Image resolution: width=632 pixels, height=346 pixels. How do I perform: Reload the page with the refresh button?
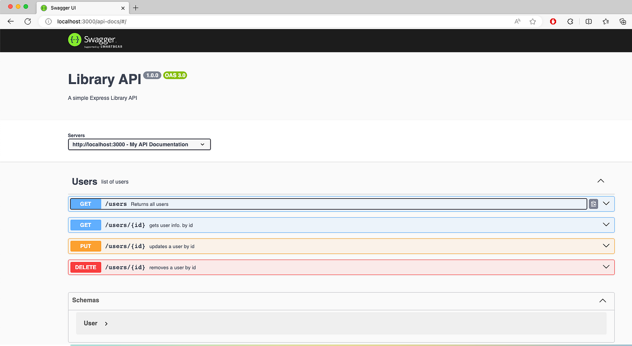[27, 21]
